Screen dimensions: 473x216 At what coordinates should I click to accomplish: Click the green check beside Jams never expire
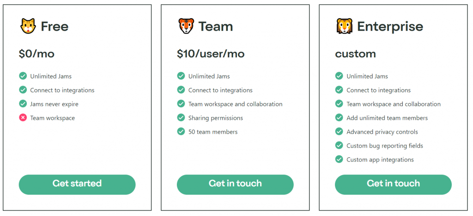point(23,104)
